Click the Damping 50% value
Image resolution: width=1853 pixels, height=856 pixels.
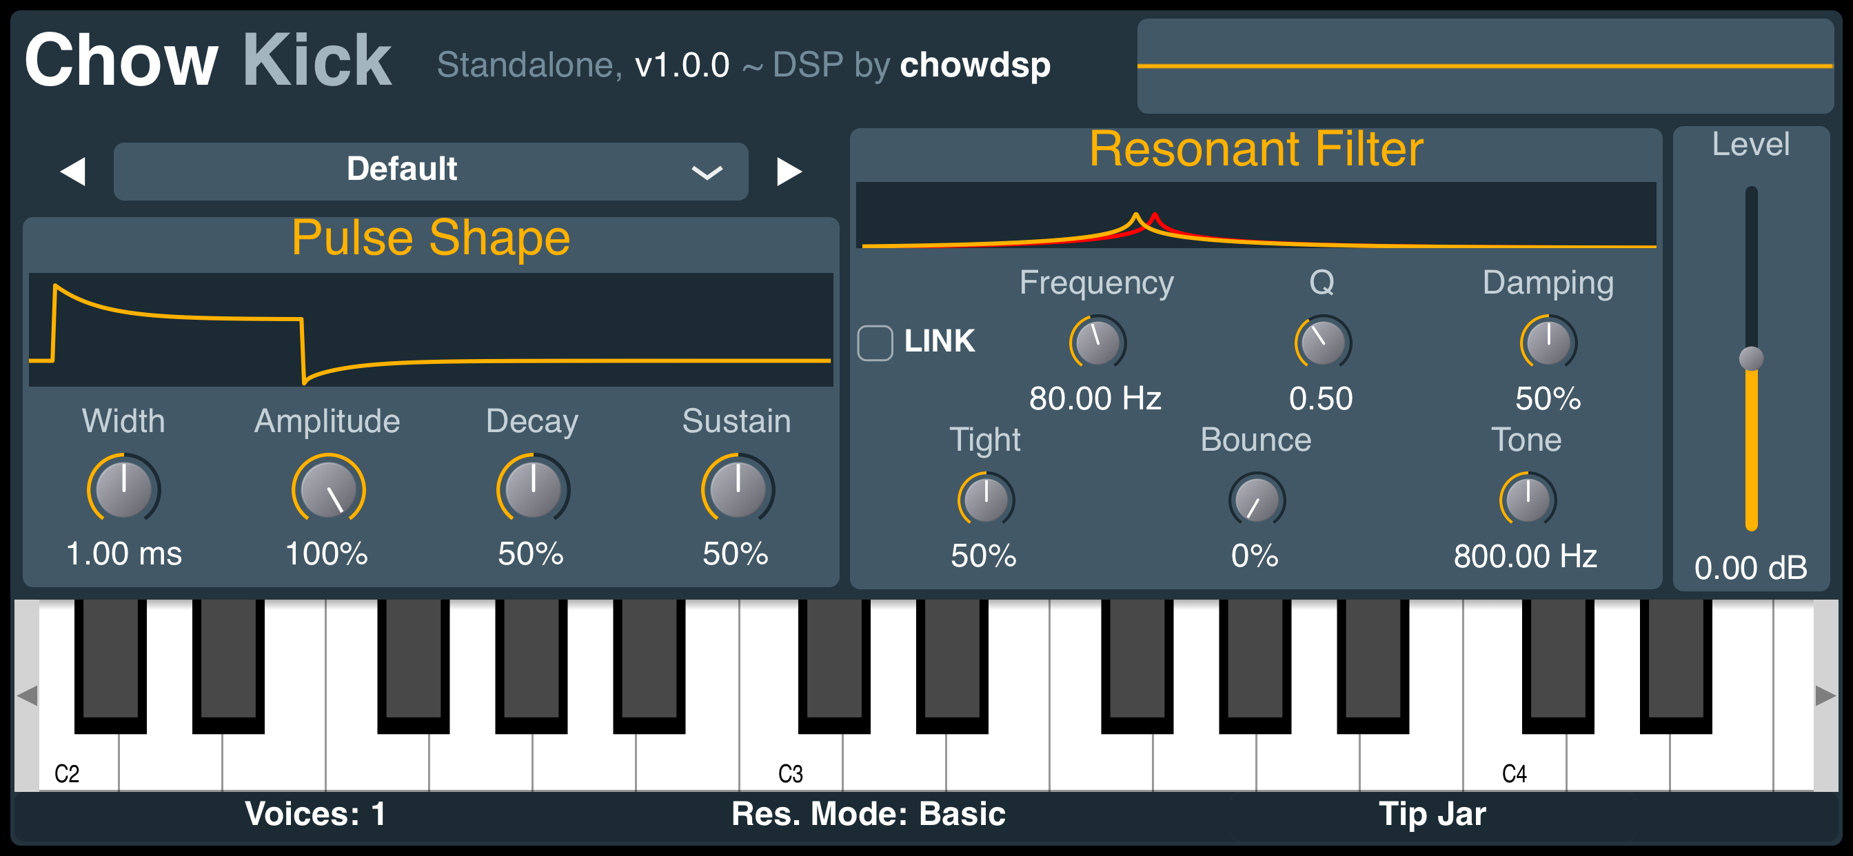pyautogui.click(x=1548, y=398)
